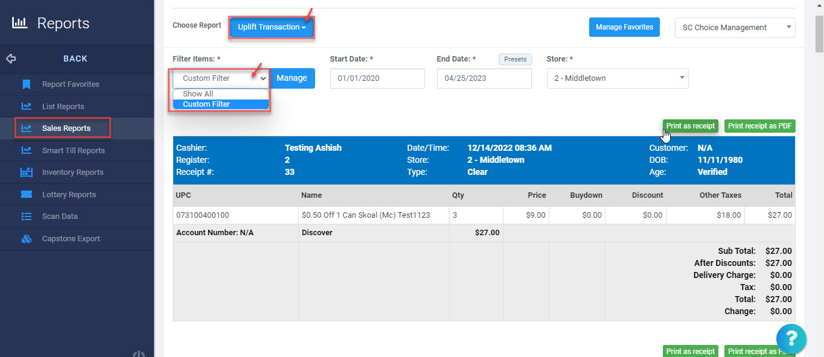Click the back arrow icon
Screen dimensions: 824x357
click(x=11, y=58)
